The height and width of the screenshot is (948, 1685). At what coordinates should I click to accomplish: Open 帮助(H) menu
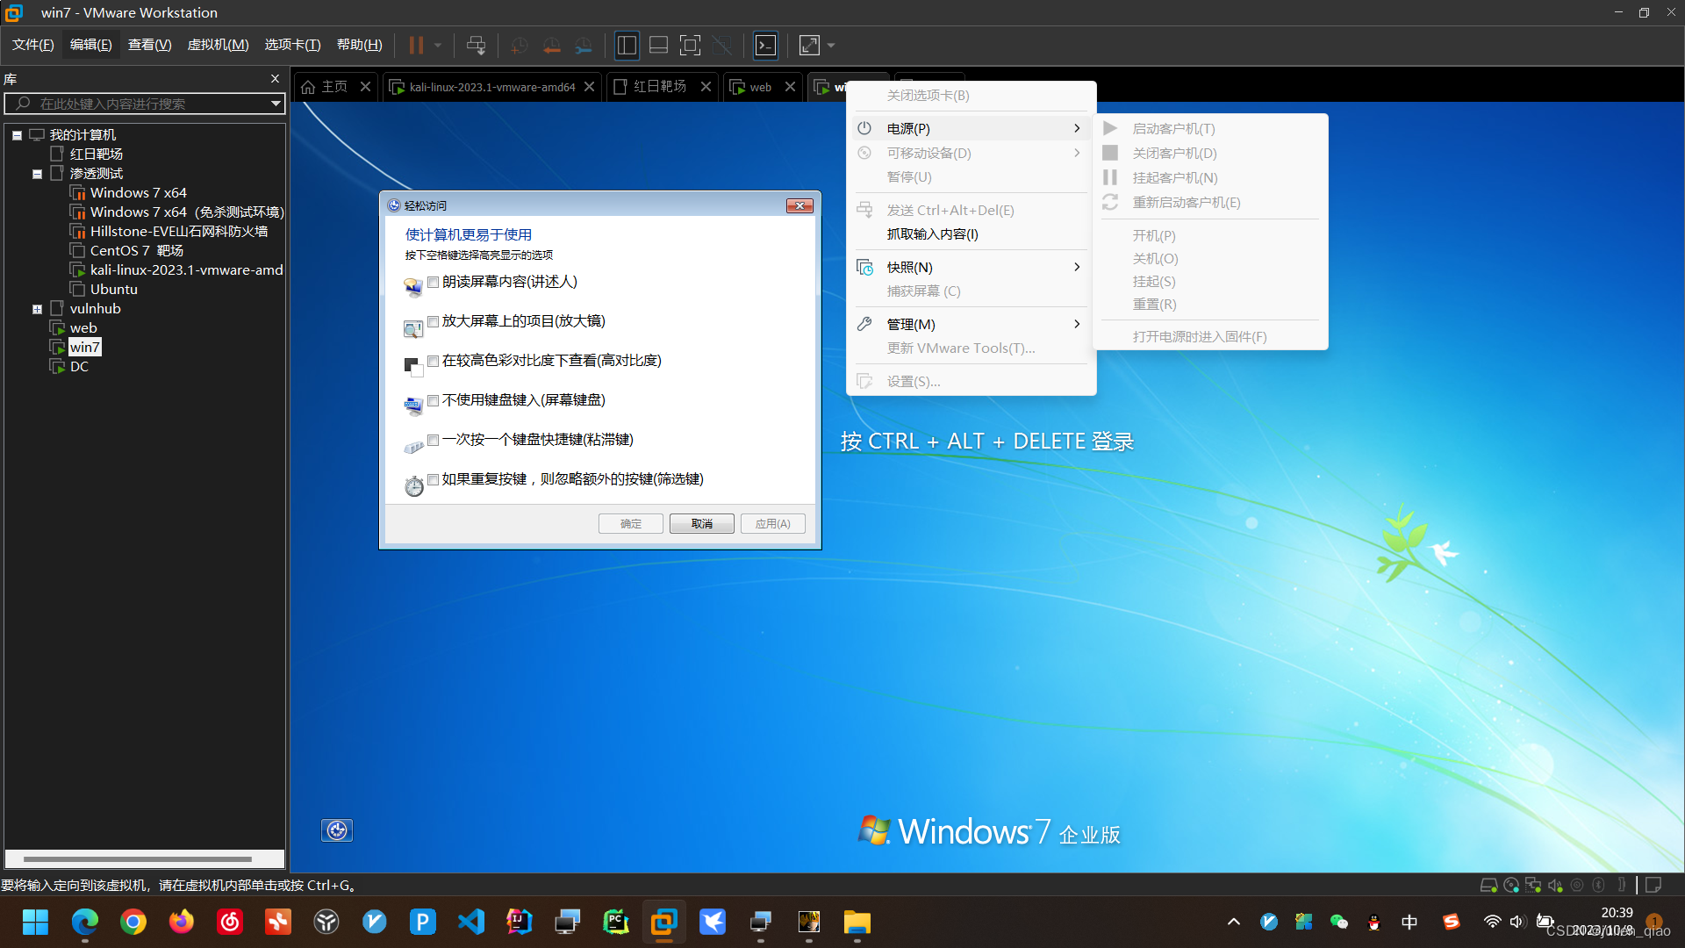tap(359, 45)
